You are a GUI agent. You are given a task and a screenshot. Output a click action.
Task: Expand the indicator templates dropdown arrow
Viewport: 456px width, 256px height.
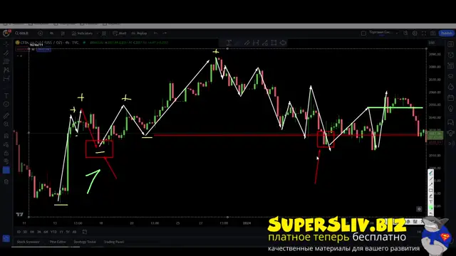coord(98,33)
